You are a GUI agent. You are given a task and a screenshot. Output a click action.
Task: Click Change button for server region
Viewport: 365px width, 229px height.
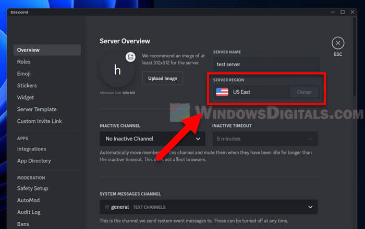[304, 92]
